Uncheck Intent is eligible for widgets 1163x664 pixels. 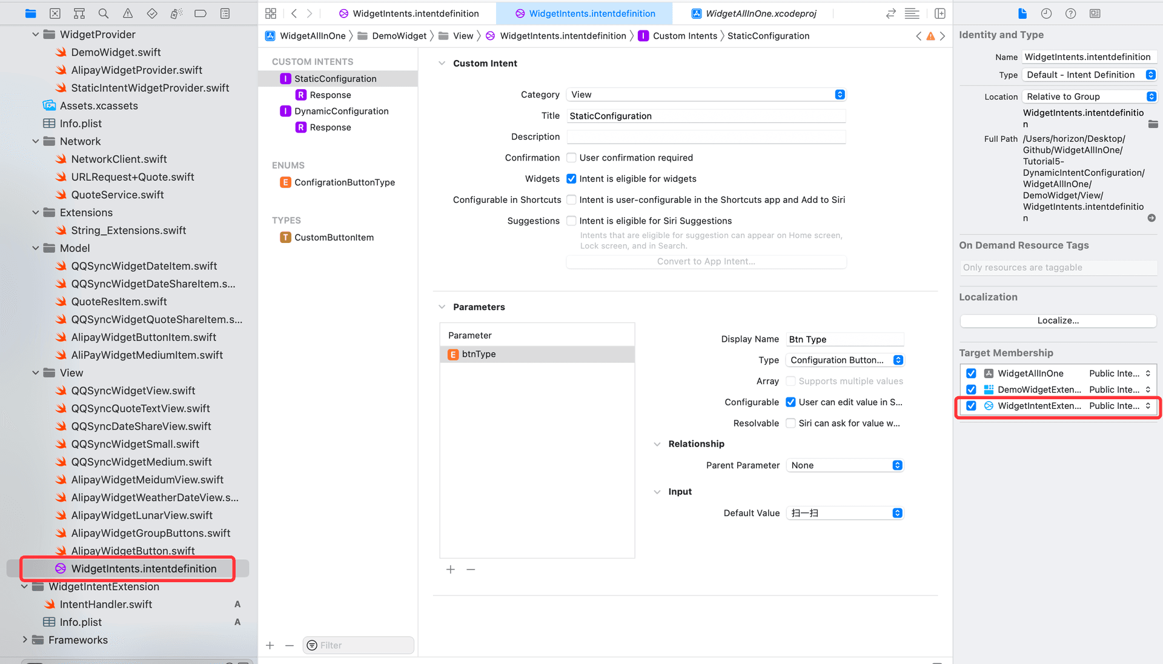(571, 179)
